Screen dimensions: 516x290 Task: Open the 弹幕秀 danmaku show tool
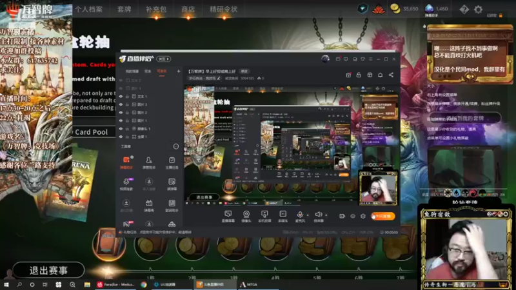149,206
